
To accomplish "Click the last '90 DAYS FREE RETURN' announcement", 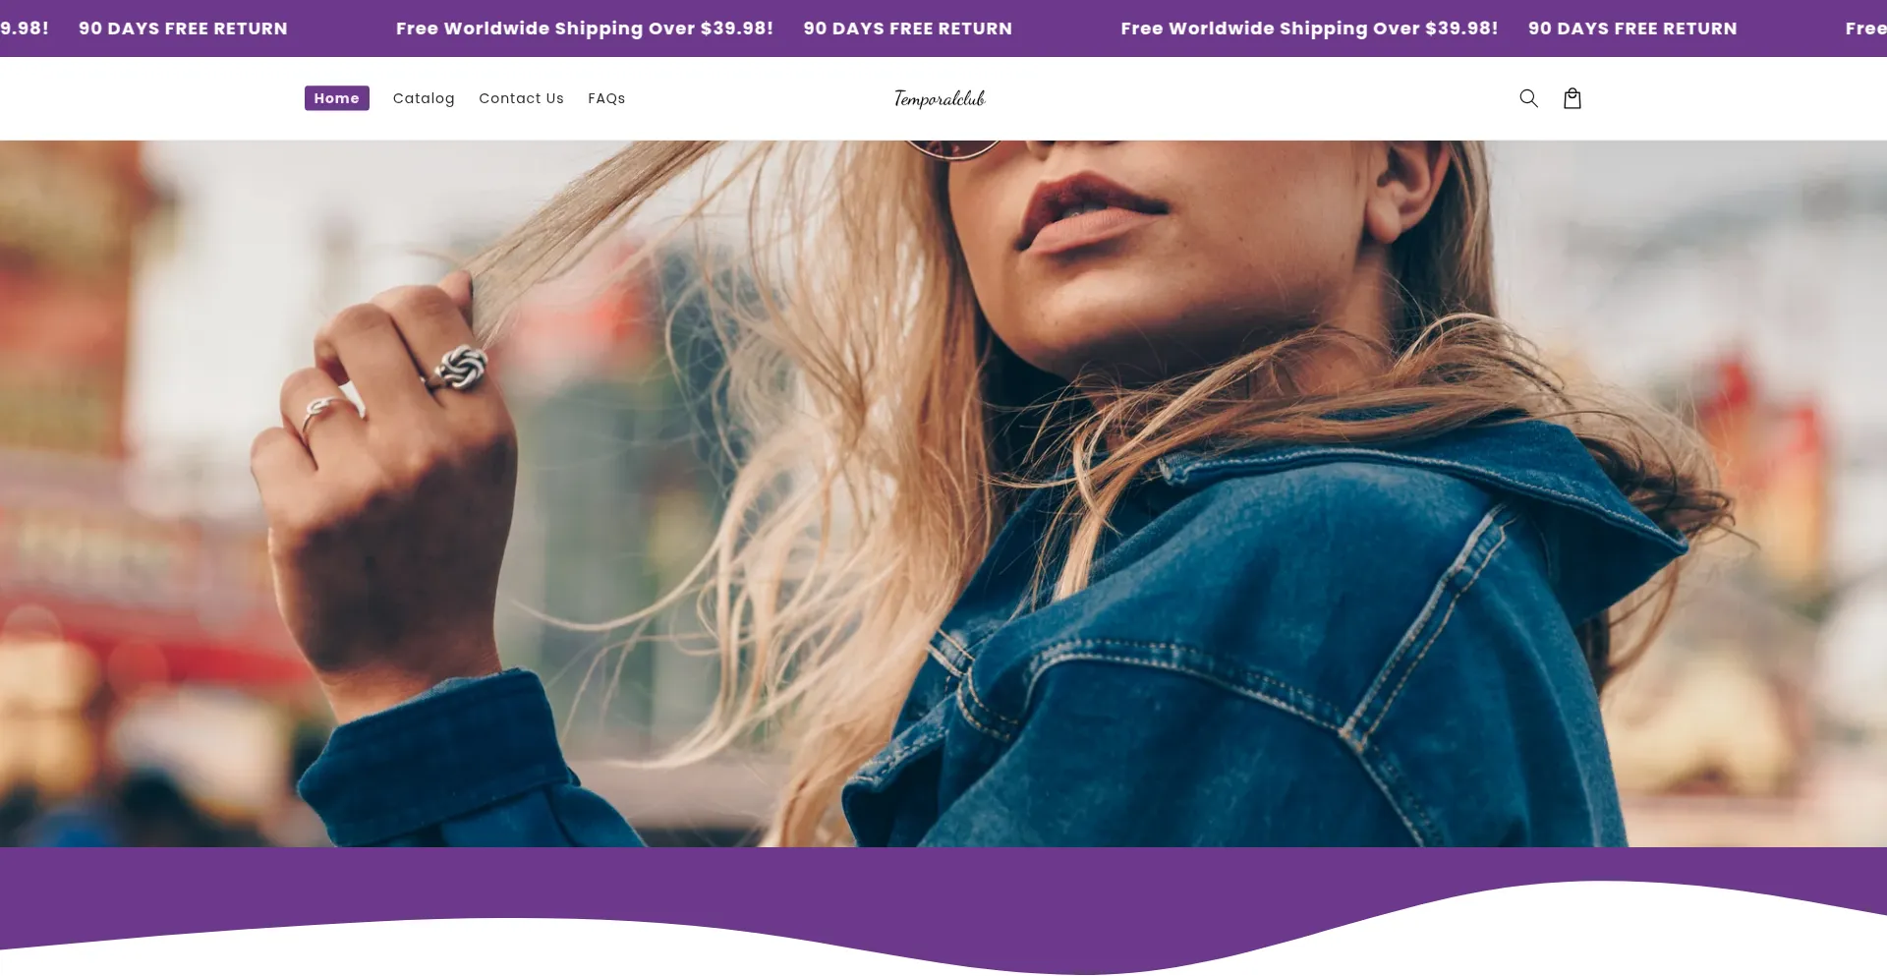I will 1632,29.
